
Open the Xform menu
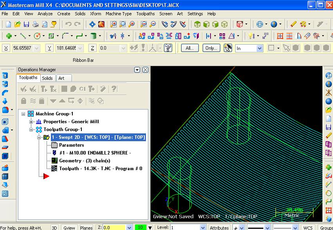[x=95, y=14]
